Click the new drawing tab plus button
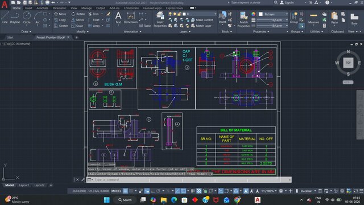Screen dimensions: 364x205 (x=76, y=38)
